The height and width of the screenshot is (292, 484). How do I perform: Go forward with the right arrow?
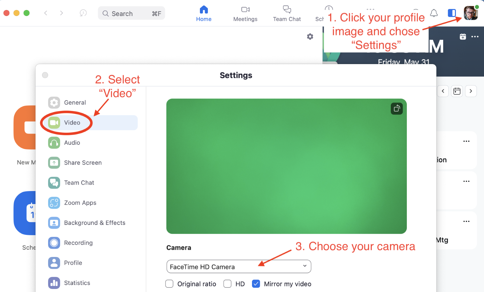61,13
